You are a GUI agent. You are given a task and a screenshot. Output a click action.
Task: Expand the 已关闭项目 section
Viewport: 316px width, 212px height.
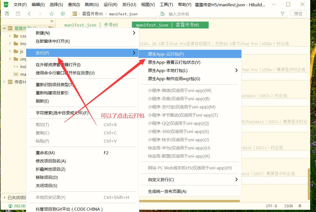[x=4, y=198]
